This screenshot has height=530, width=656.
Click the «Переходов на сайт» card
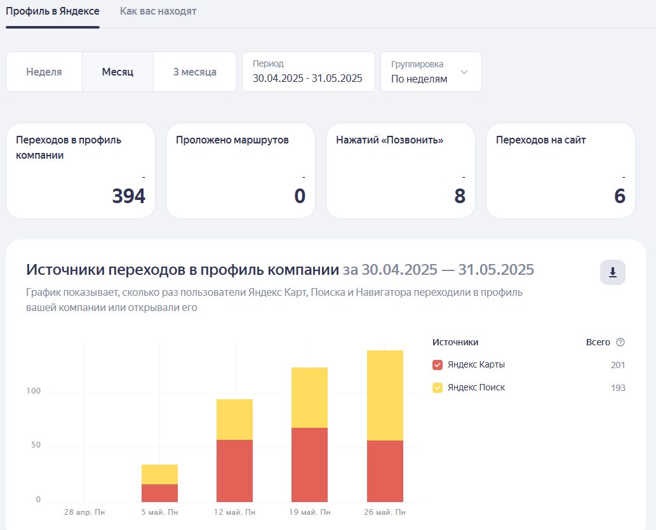coord(561,171)
